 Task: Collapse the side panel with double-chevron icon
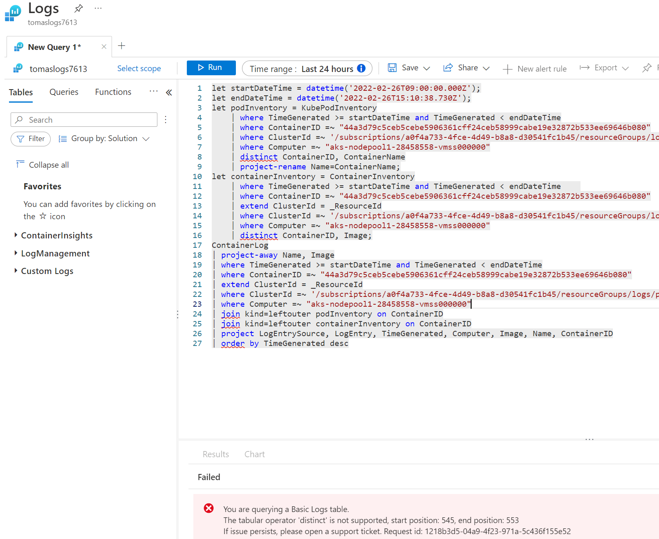tap(169, 92)
